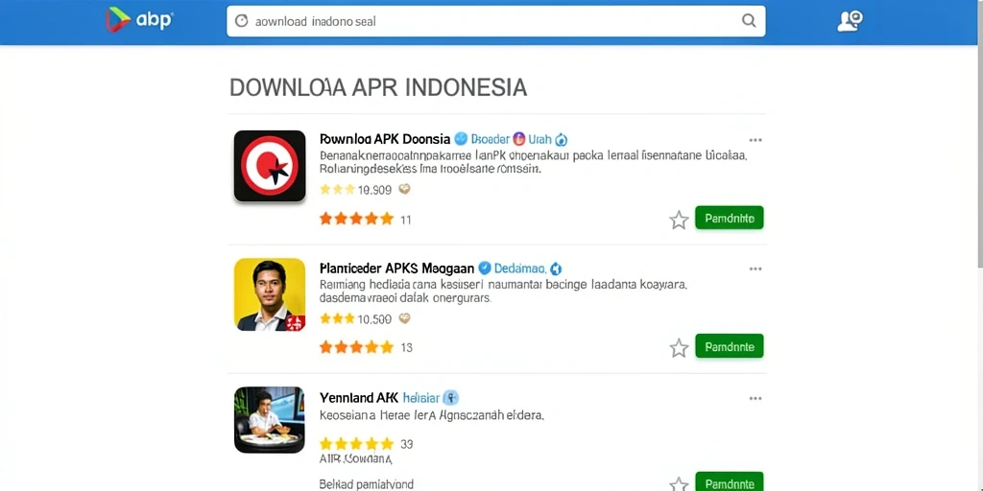Open more options for Yennland APK
Image resolution: width=983 pixels, height=491 pixels.
755,398
